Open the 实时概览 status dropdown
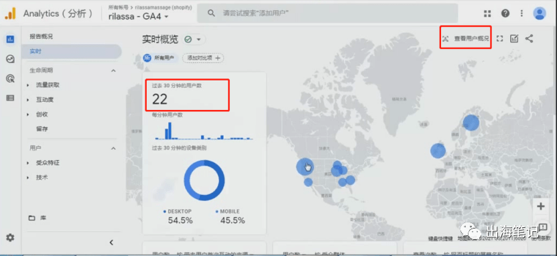 point(194,40)
